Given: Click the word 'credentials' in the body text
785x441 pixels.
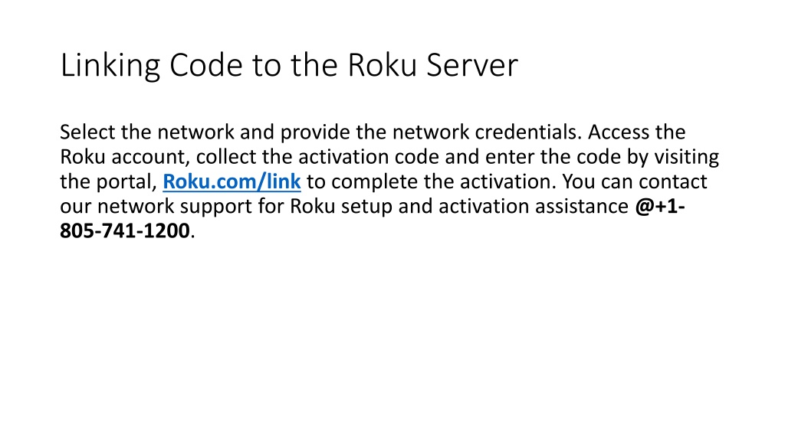Looking at the screenshot, I should pos(527,132).
